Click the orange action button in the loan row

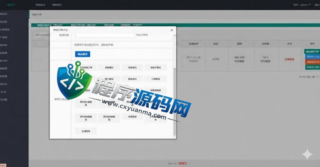(312, 62)
